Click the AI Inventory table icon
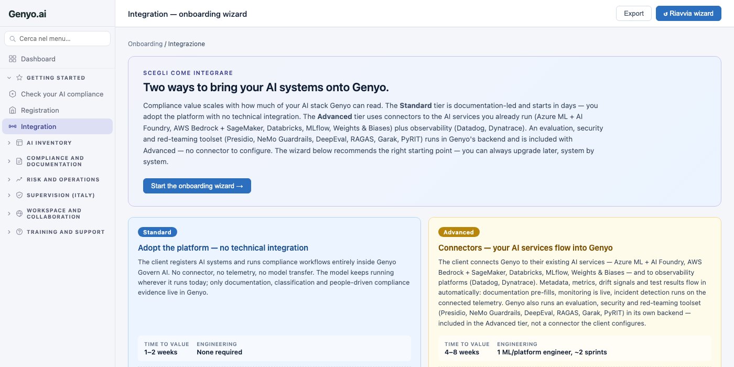This screenshot has height=367, width=734. [x=19, y=143]
